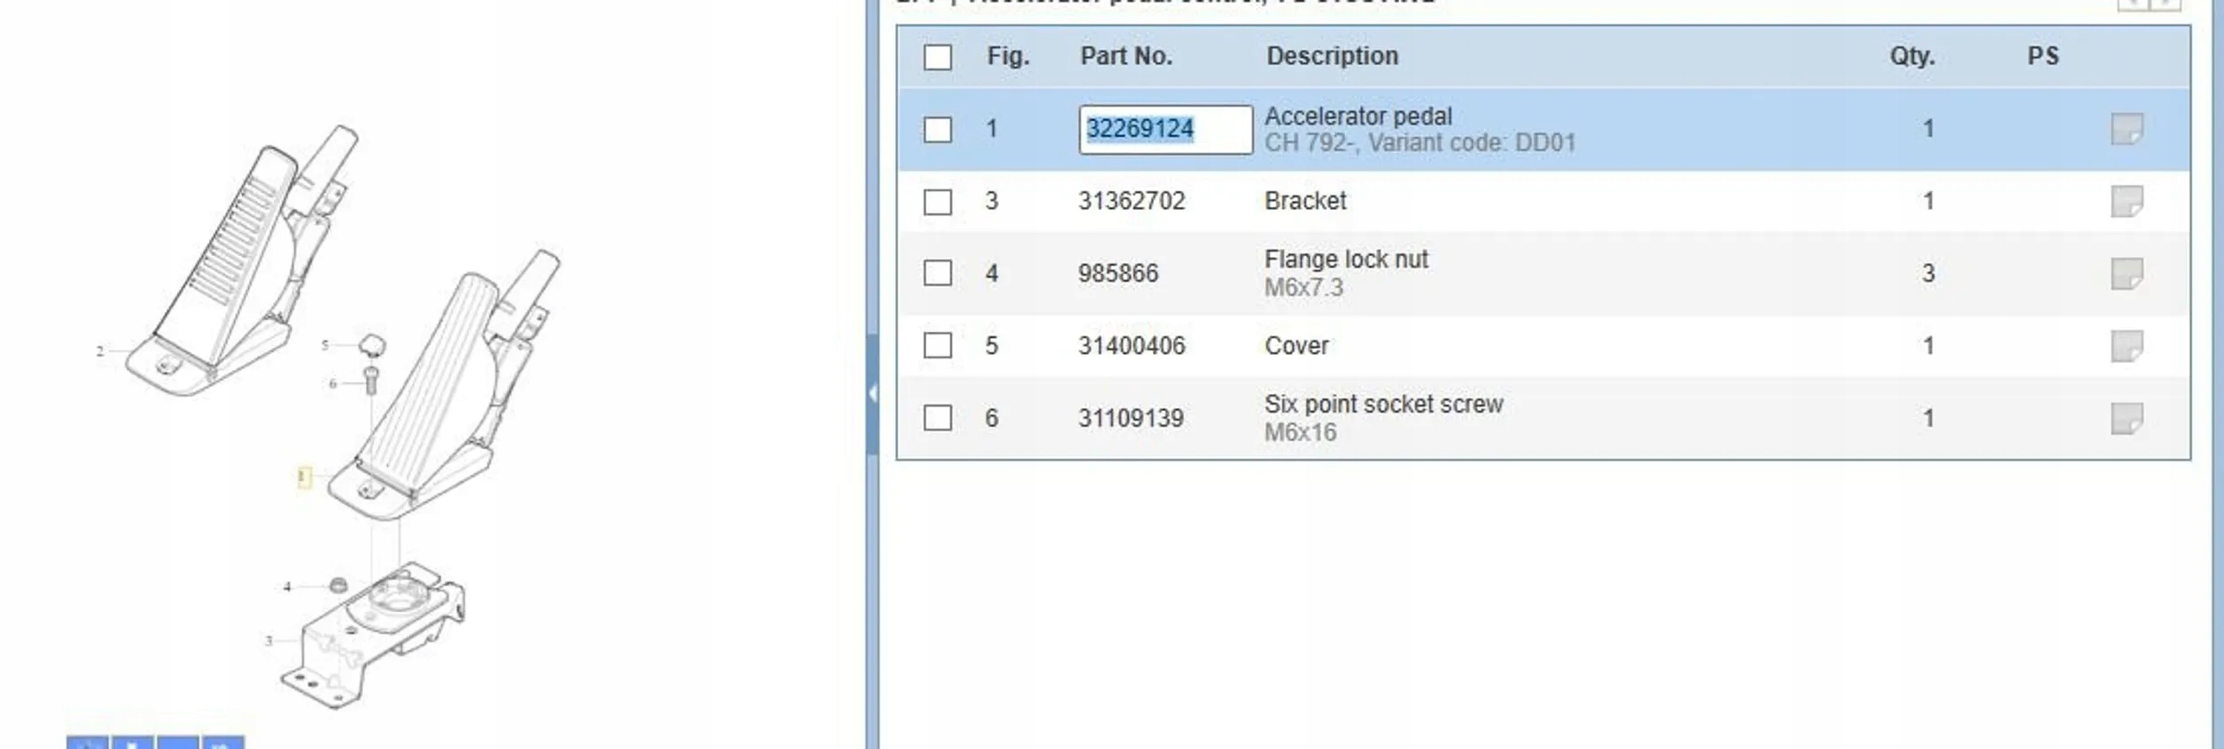Check the box for part 32269124
This screenshot has height=749, width=2224.
tap(938, 129)
